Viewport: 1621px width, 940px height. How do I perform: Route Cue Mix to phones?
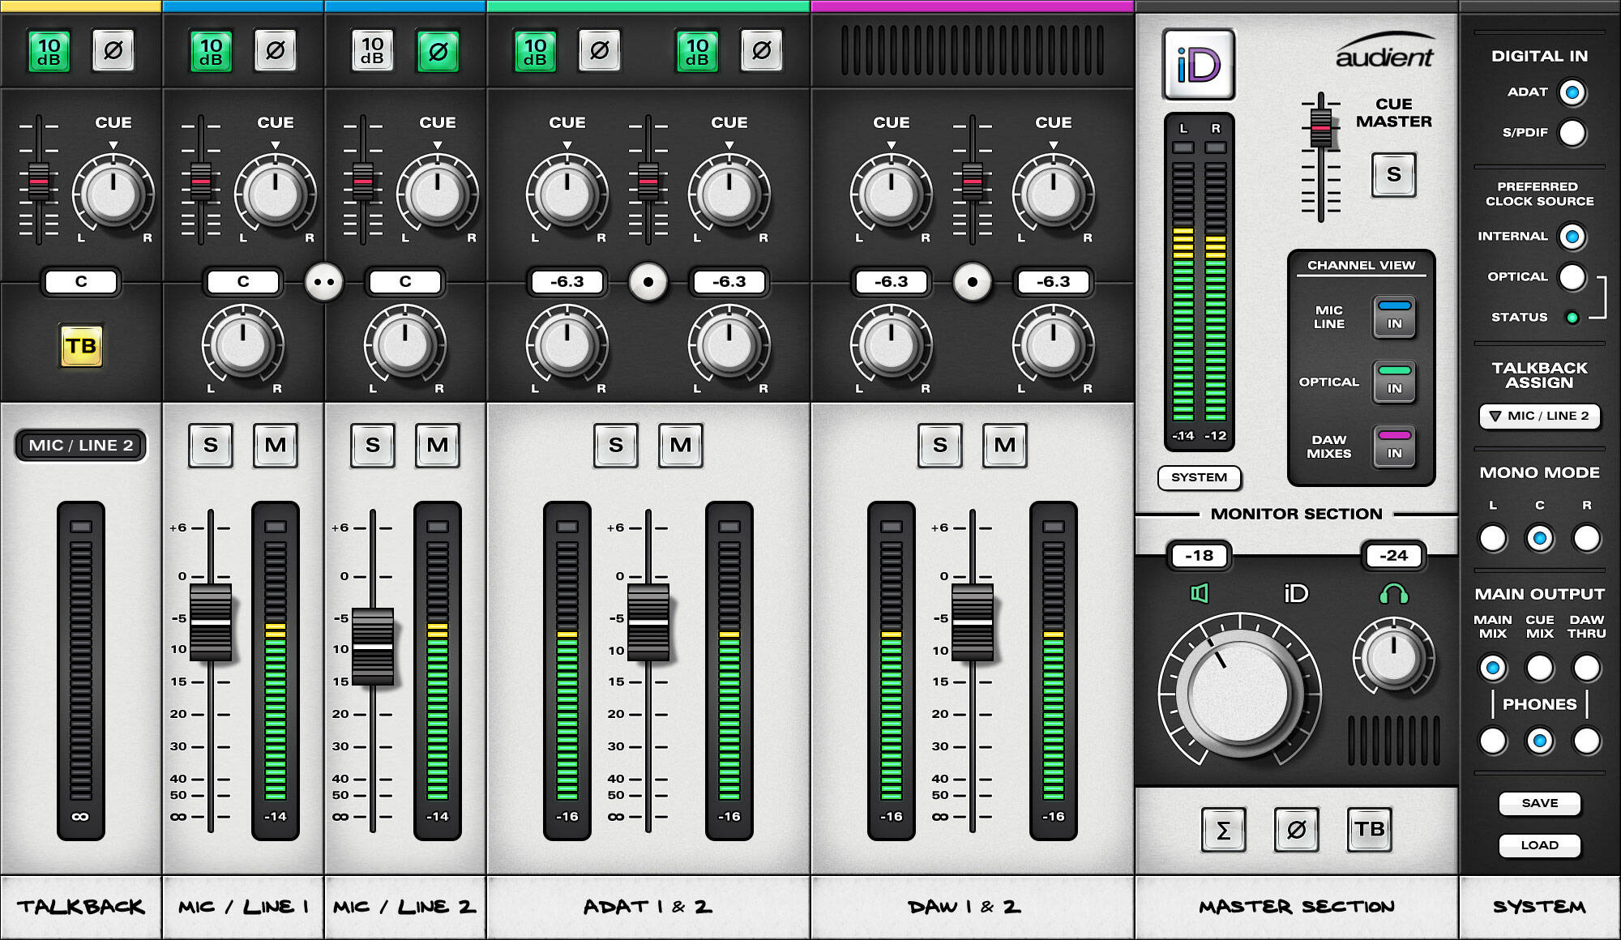click(x=1540, y=741)
